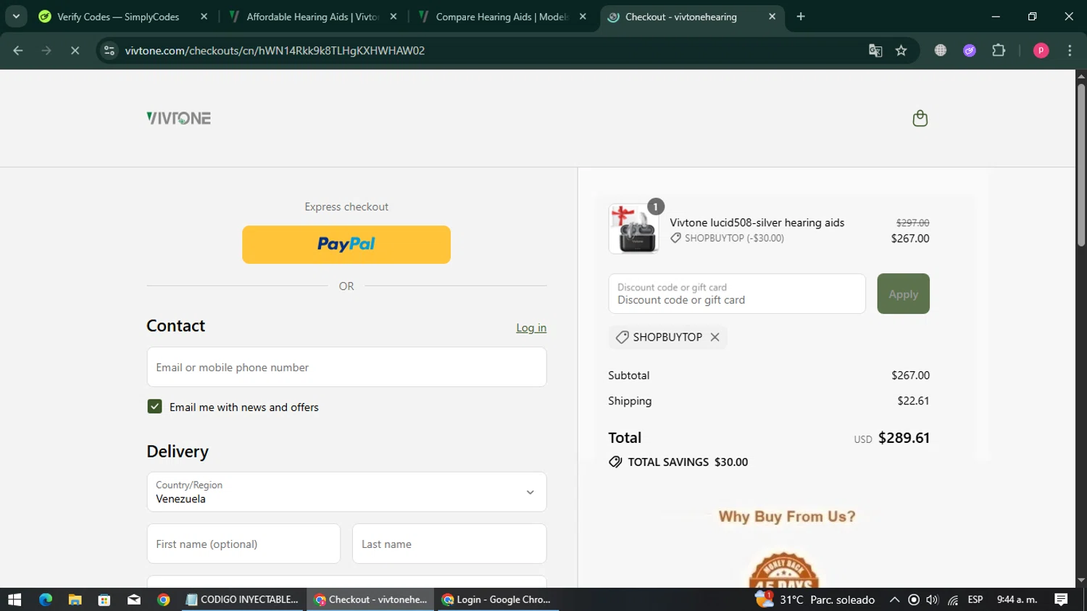The image size is (1087, 611).
Task: Switch to Login - Google Chrome taskbar window
Action: (x=497, y=599)
